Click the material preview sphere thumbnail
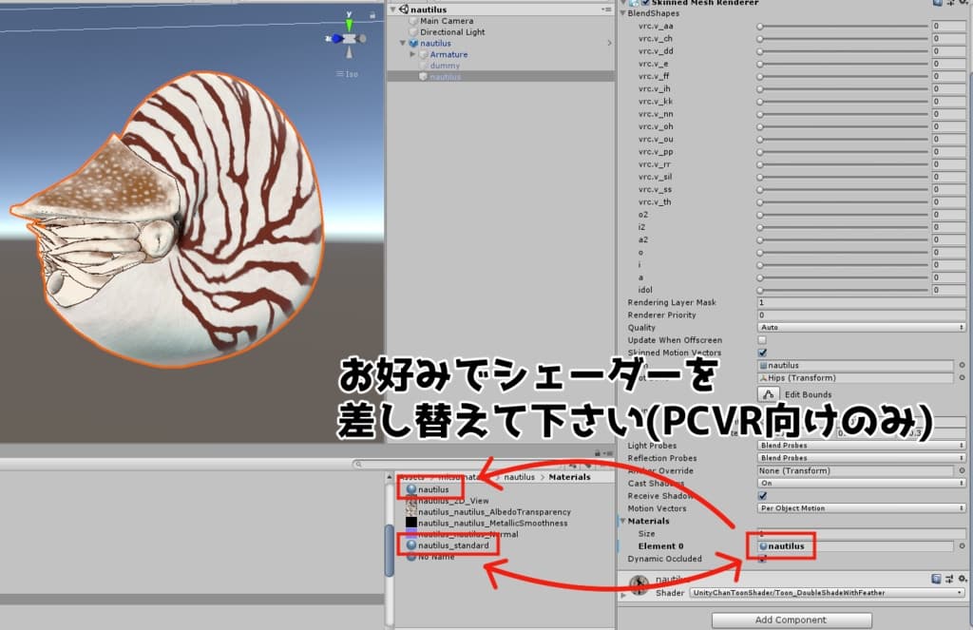 coord(639,584)
